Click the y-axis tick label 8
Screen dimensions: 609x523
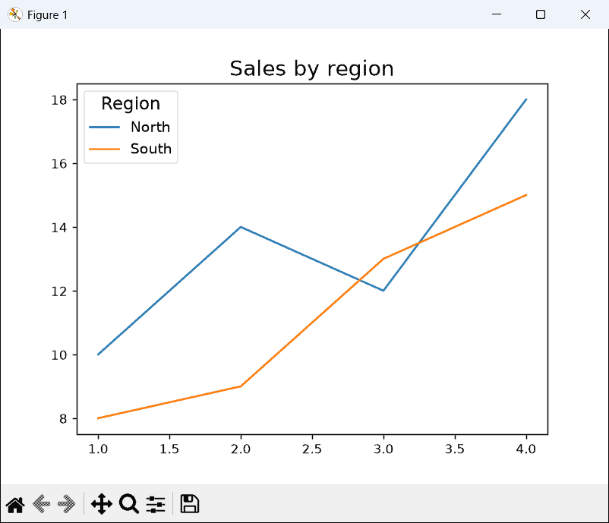63,418
